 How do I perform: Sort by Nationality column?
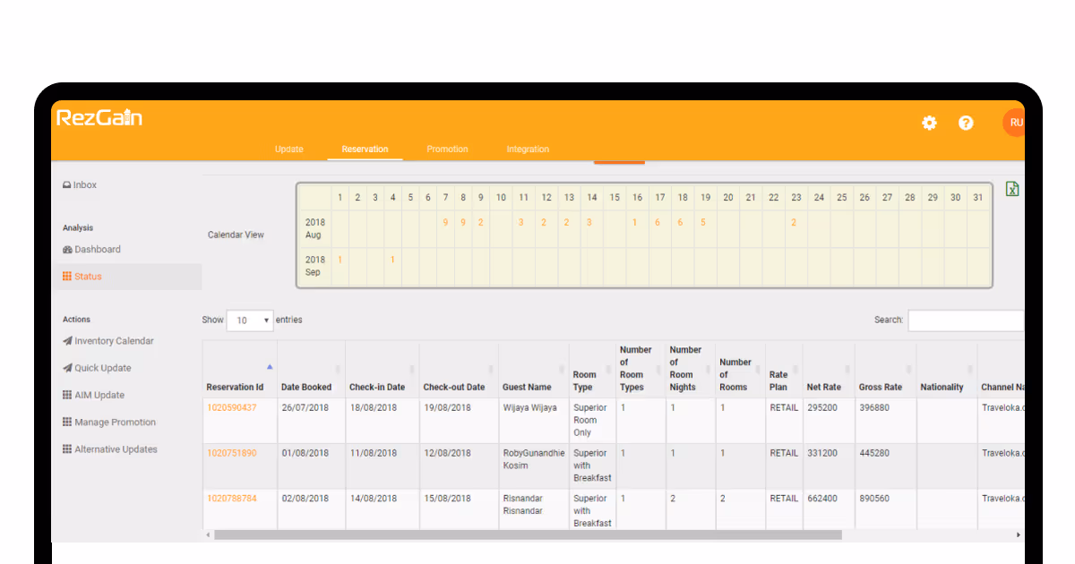947,369
